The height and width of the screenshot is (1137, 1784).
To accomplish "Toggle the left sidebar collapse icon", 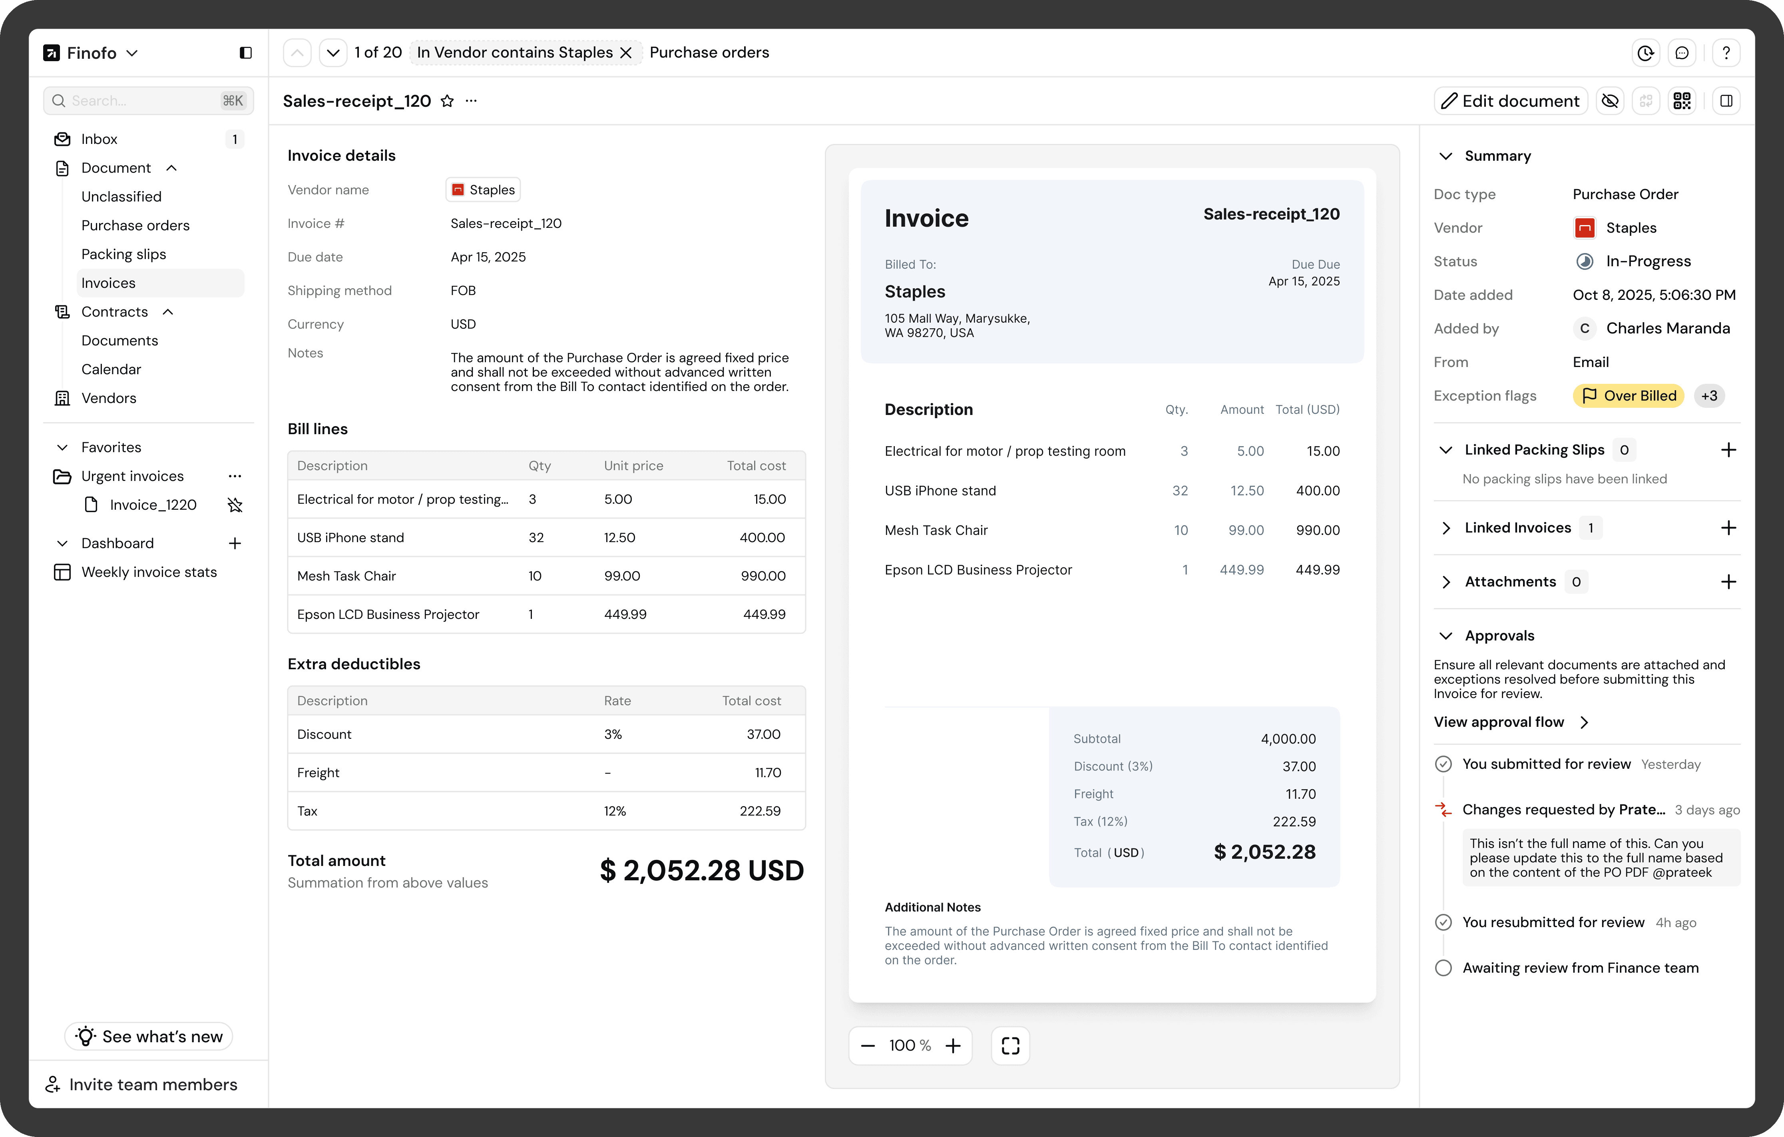I will click(x=245, y=53).
